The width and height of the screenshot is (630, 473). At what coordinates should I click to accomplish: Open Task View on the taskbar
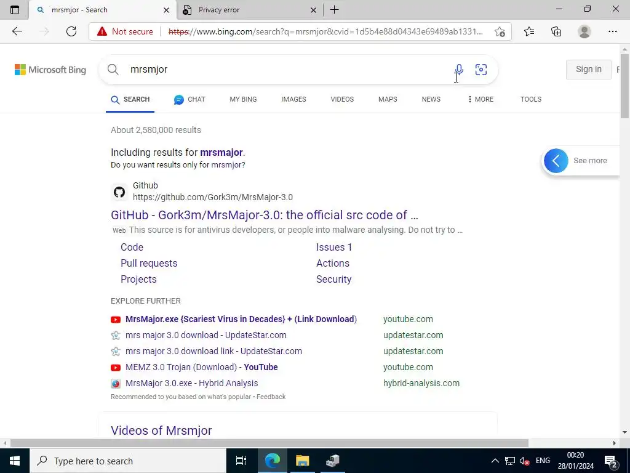pyautogui.click(x=241, y=461)
